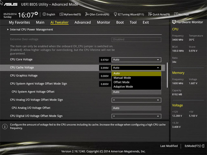This screenshot has height=155, width=207.
Task: Click 34x ratio value
Action: point(174,62)
